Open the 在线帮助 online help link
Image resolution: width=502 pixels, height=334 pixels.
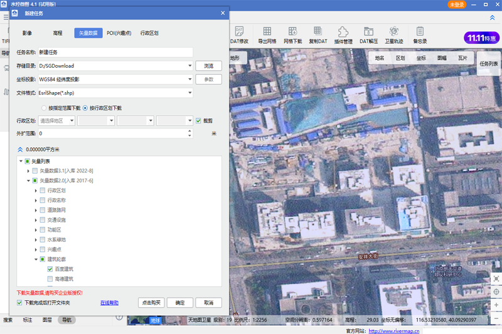coord(109,303)
